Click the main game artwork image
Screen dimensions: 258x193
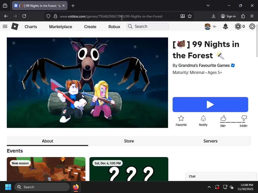[87, 82]
